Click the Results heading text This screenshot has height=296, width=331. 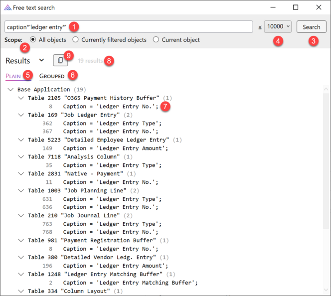pyautogui.click(x=18, y=61)
